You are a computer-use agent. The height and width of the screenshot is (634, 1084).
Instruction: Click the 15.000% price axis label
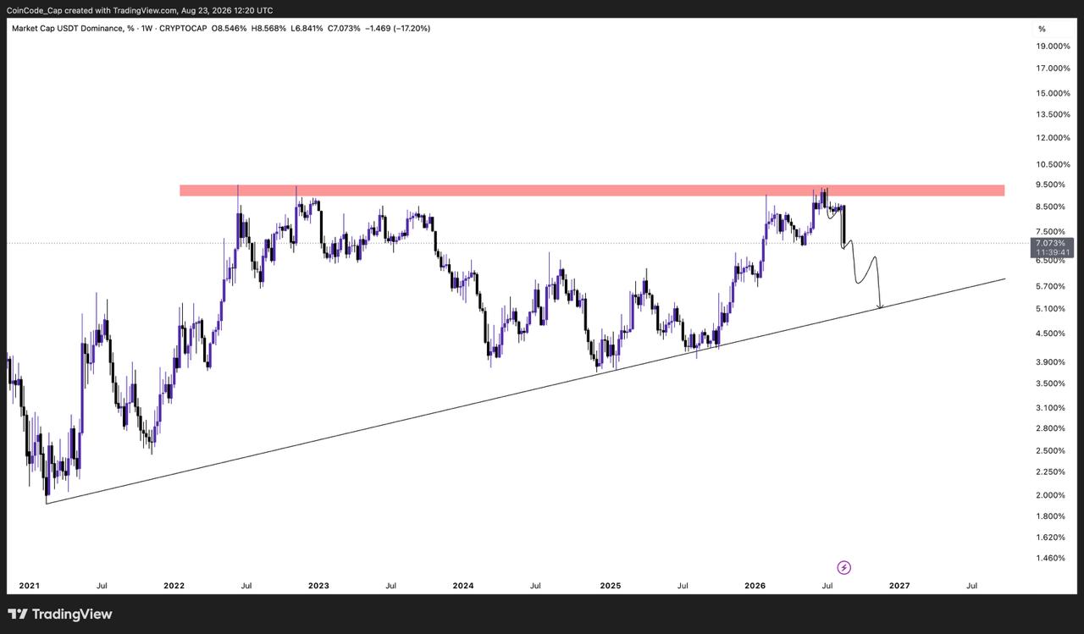tap(1054, 93)
